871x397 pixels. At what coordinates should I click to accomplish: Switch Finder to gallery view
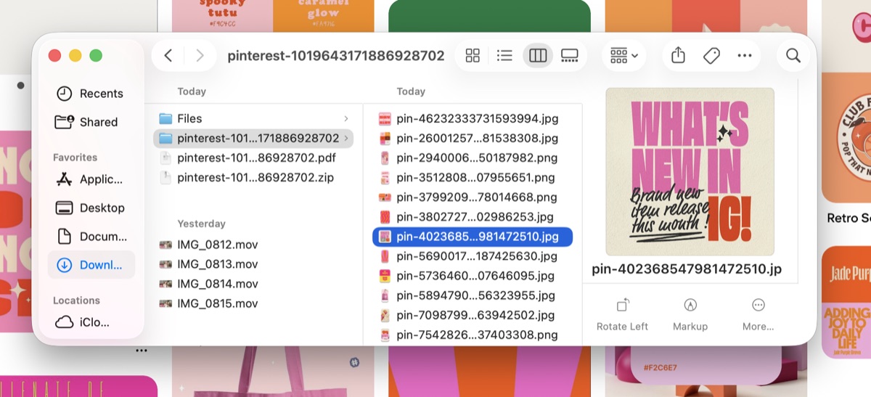570,56
